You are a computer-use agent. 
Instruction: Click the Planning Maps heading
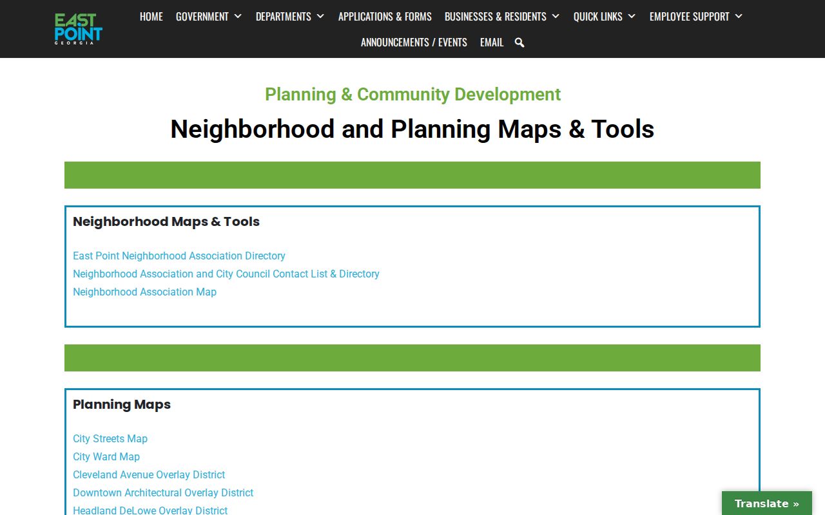click(x=122, y=404)
